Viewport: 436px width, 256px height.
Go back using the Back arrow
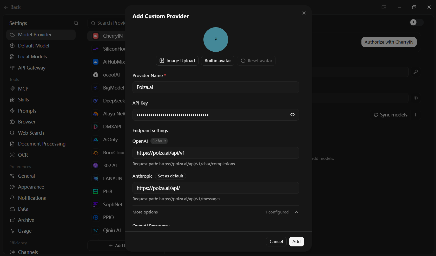(x=12, y=7)
